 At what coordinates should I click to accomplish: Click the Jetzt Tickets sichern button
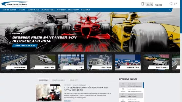pos(25,46)
